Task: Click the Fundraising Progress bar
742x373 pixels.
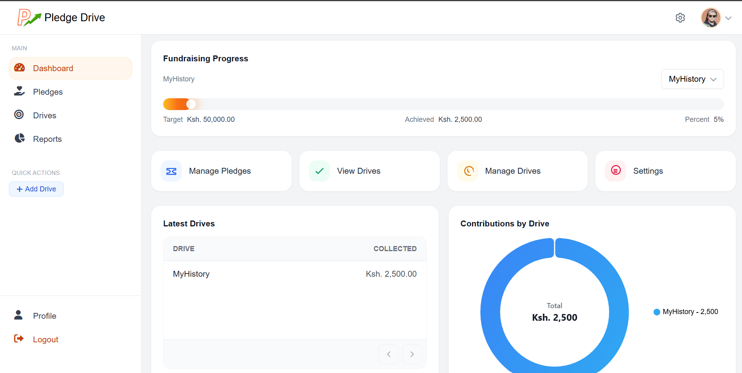Action: [x=443, y=104]
